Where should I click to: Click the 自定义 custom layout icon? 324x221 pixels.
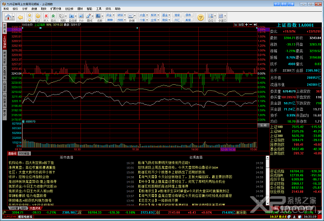point(211,16)
